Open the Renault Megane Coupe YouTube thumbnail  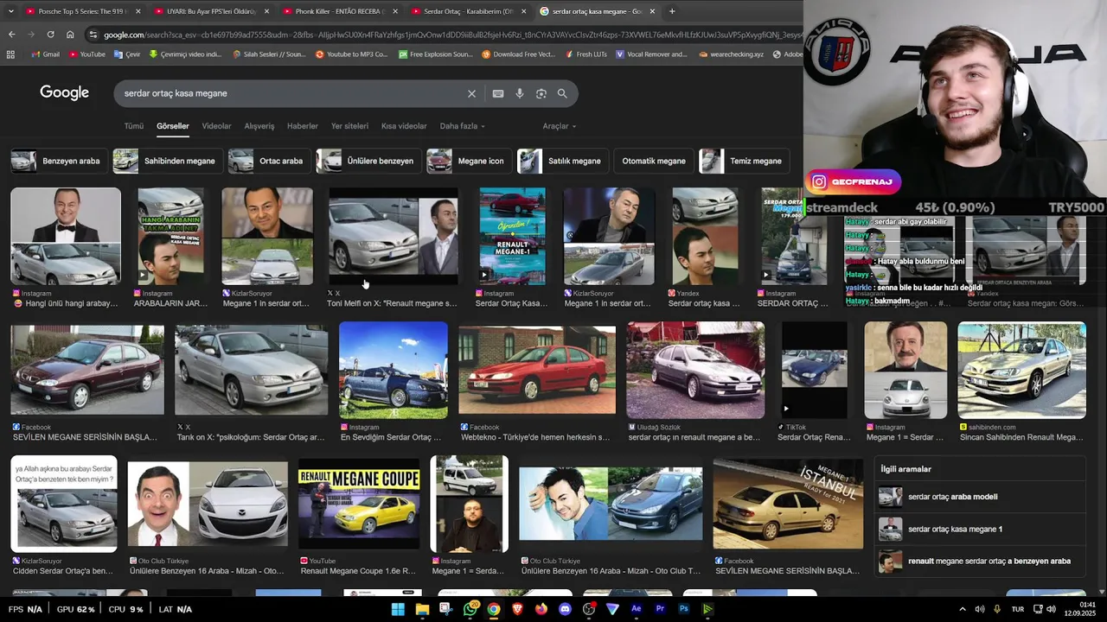tap(358, 504)
